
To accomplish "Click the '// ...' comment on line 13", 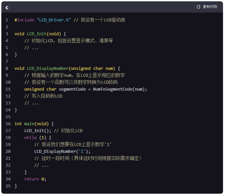I will click(x=31, y=103).
